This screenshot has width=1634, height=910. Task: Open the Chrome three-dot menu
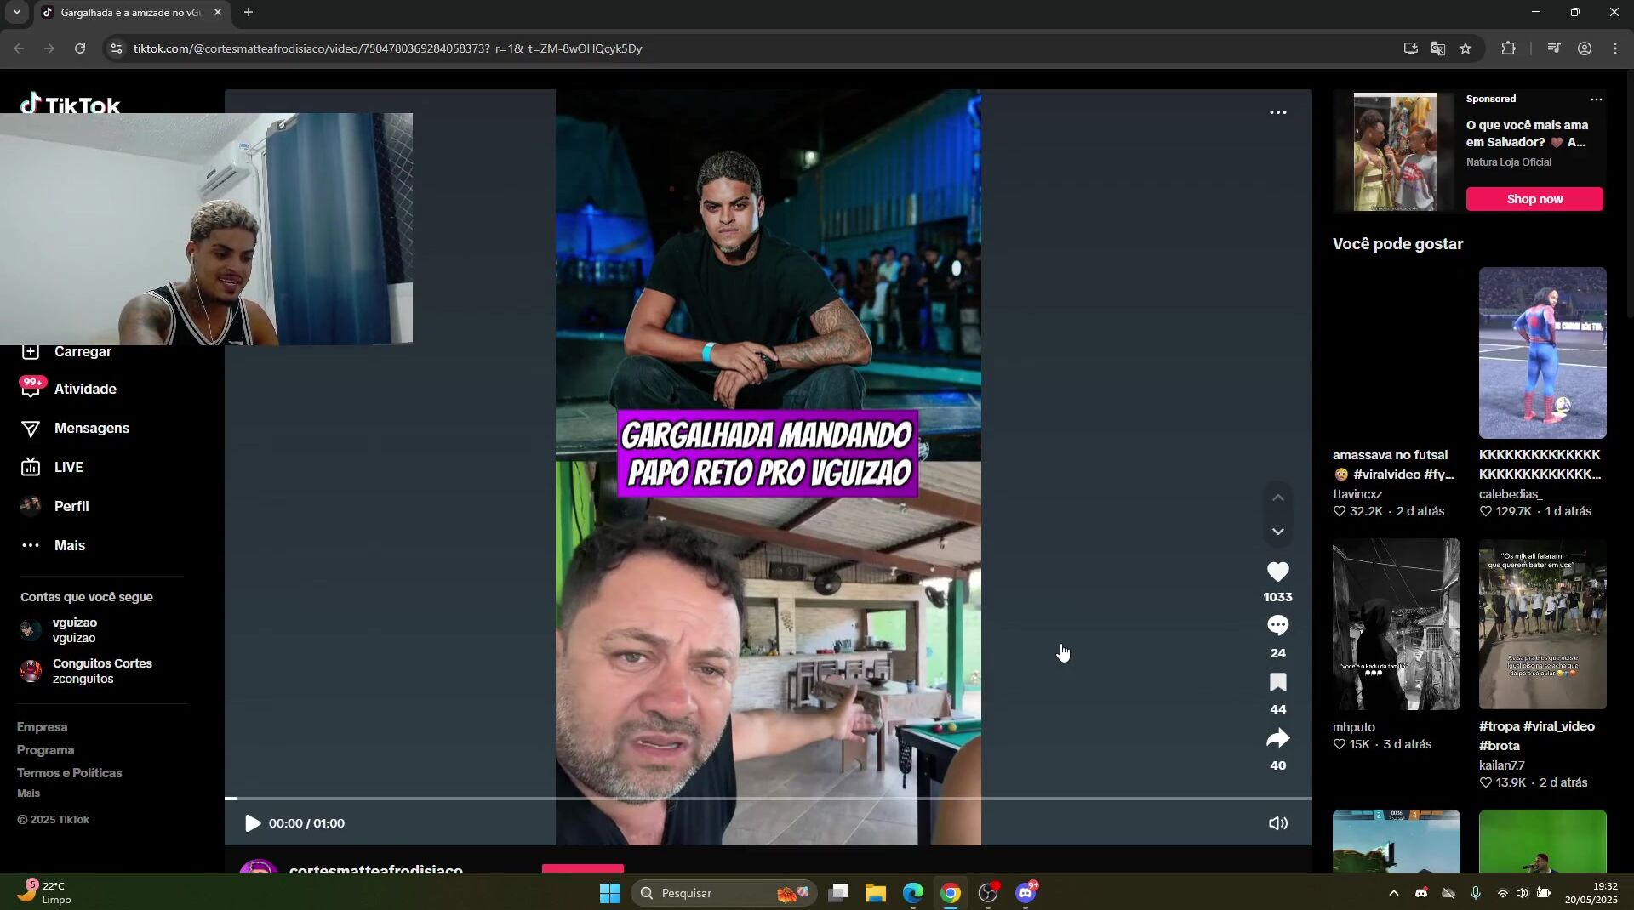pyautogui.click(x=1614, y=48)
